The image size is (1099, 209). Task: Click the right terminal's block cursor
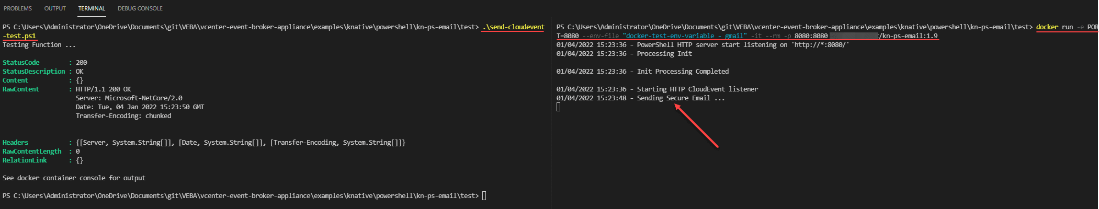(x=559, y=107)
